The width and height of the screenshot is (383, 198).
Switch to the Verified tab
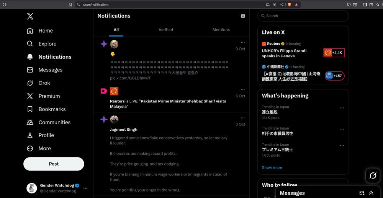(166, 30)
